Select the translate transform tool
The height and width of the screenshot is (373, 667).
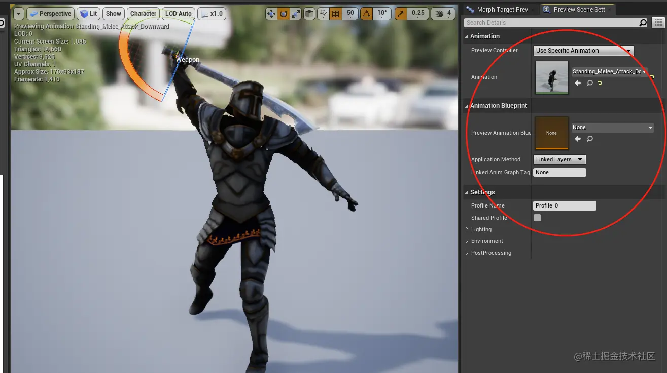tap(272, 14)
